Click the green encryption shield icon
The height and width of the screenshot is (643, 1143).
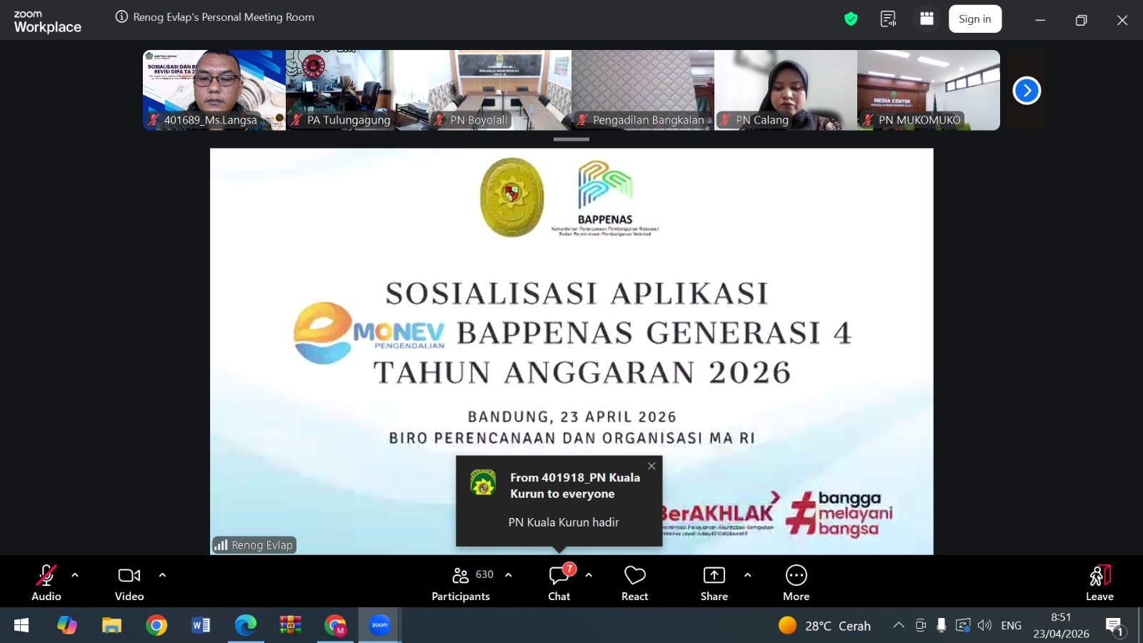click(851, 19)
